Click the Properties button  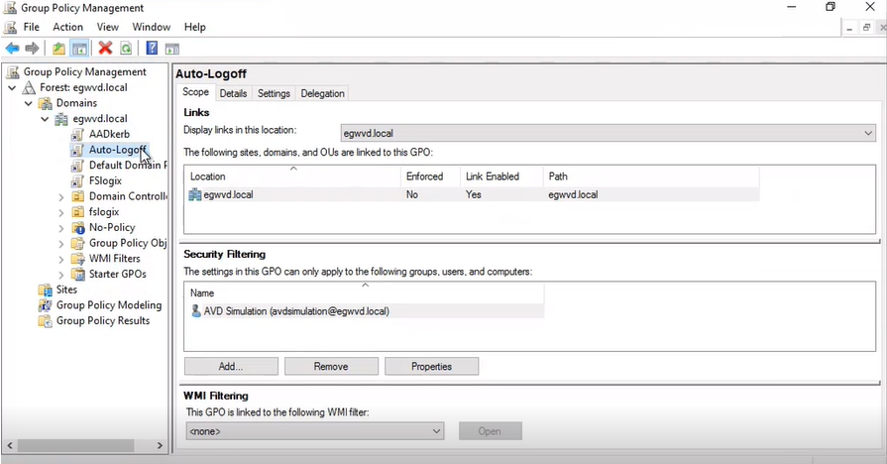(x=432, y=367)
